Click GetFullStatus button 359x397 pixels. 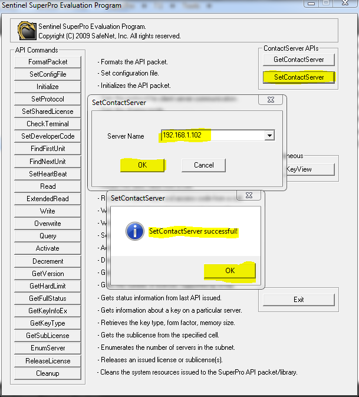coord(48,298)
